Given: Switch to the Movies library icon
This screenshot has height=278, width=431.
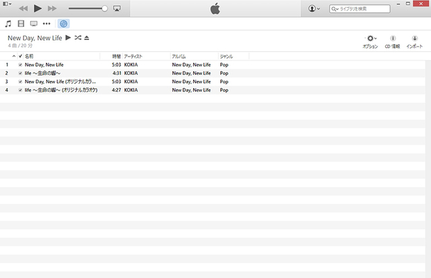Looking at the screenshot, I should click(21, 24).
